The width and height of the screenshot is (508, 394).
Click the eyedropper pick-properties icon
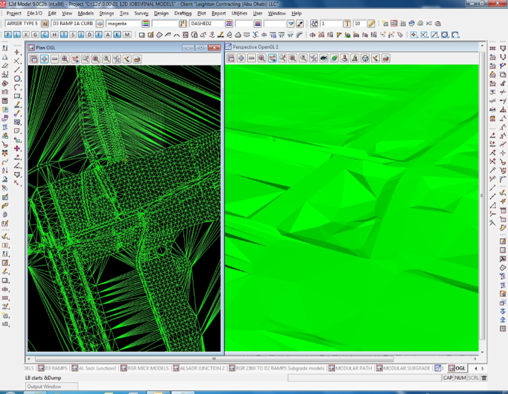[x=300, y=24]
